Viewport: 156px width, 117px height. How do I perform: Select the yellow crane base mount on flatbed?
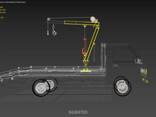coord(86,70)
